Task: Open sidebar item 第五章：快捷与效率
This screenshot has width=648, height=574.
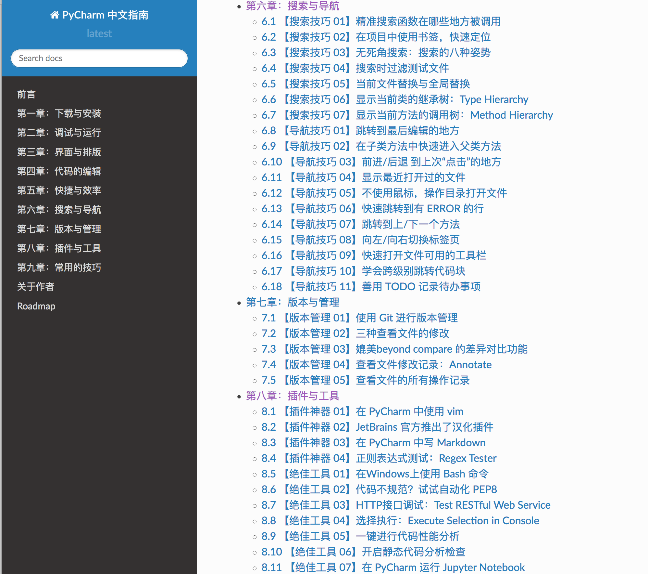Action: tap(59, 190)
